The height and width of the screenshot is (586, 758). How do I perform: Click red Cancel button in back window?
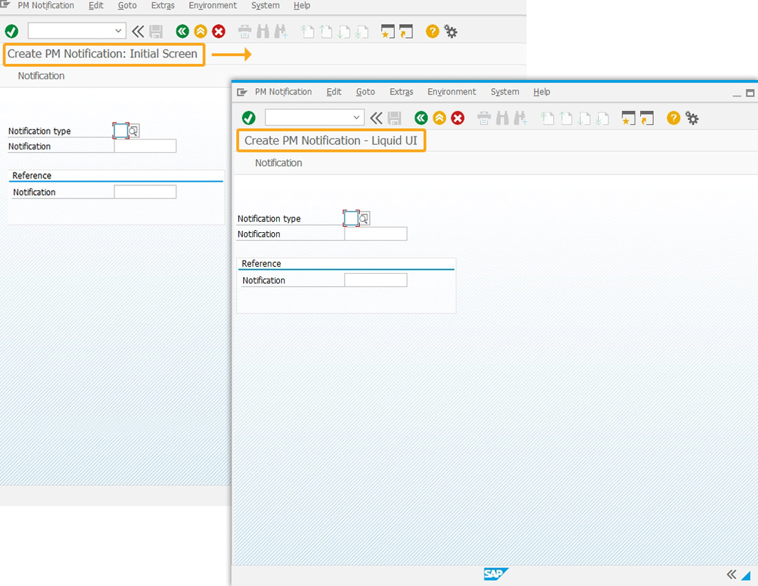coord(219,32)
